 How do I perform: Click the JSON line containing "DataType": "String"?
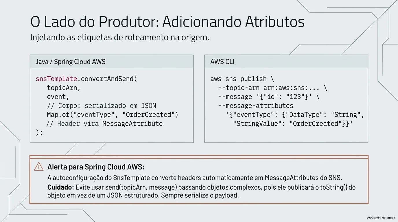(295, 115)
